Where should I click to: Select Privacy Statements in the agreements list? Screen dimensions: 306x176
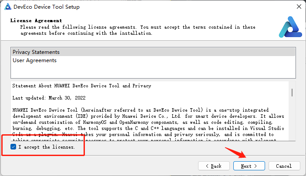point(36,52)
